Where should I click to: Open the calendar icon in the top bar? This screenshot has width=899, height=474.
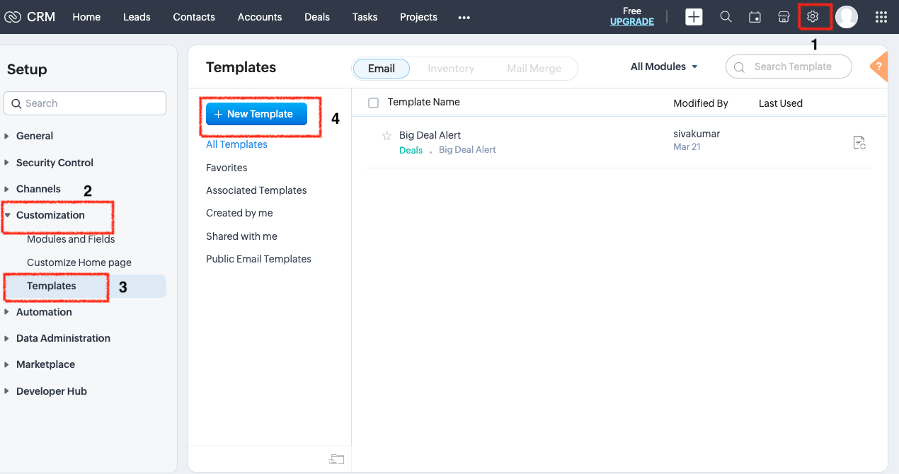755,16
